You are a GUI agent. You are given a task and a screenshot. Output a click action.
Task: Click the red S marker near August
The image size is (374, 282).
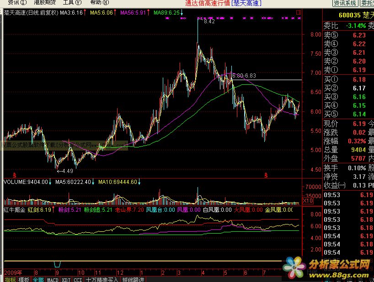(15, 175)
